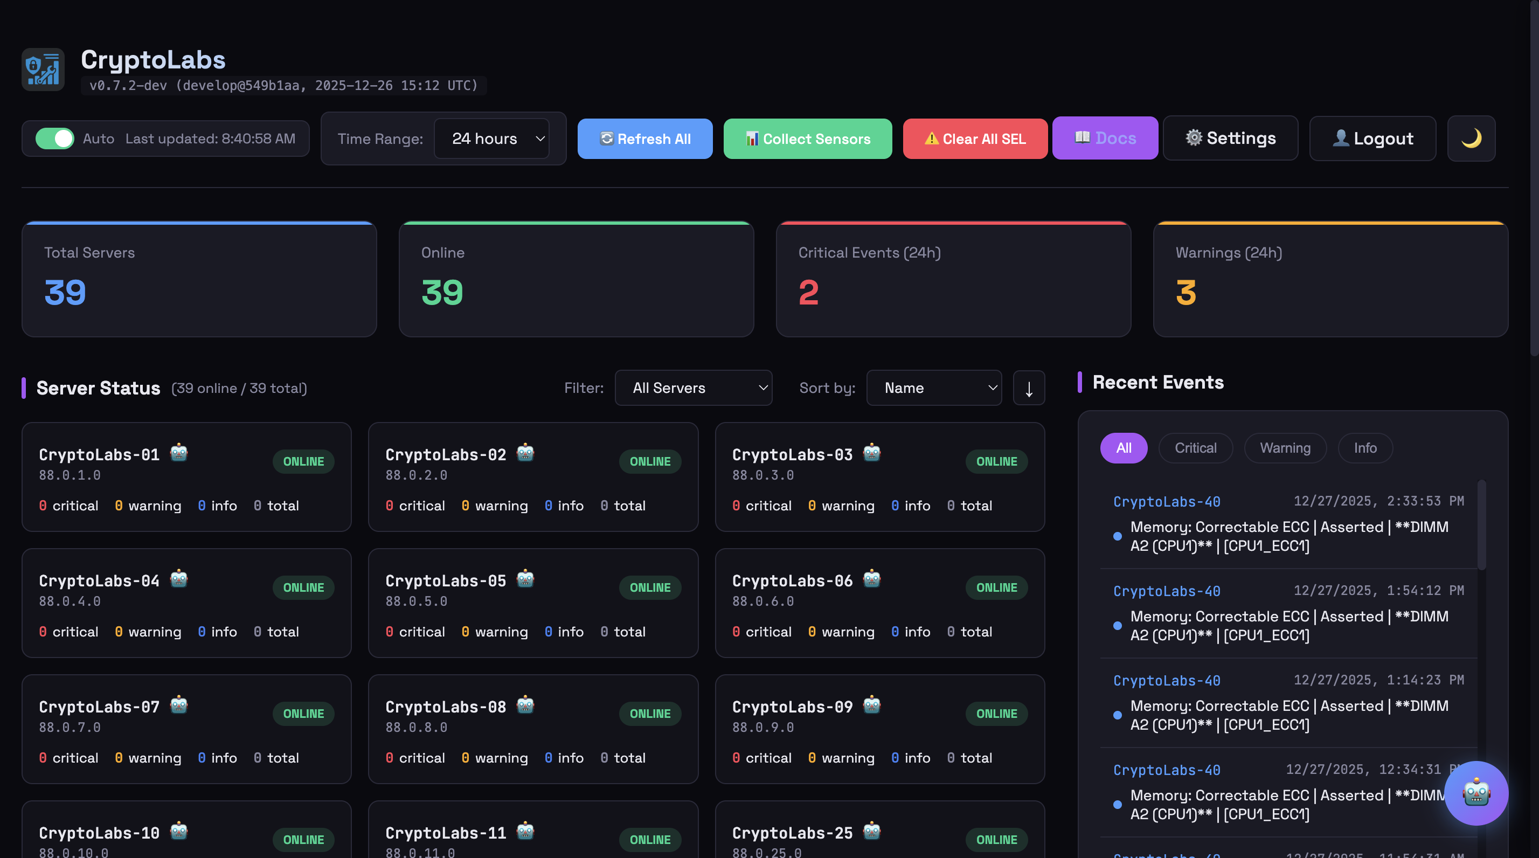Select the Info tab in Recent Events
Screen dimensions: 1539x858
1365,447
